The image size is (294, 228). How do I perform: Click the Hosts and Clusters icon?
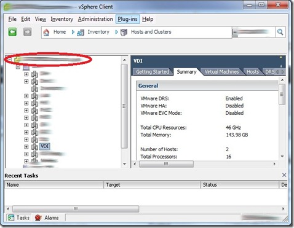pyautogui.click(x=124, y=33)
